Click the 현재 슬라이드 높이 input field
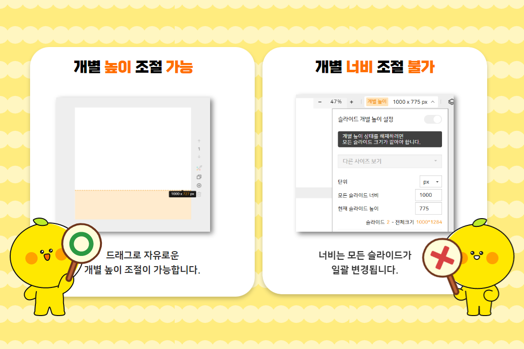Image resolution: width=524 pixels, height=349 pixels. click(x=428, y=208)
